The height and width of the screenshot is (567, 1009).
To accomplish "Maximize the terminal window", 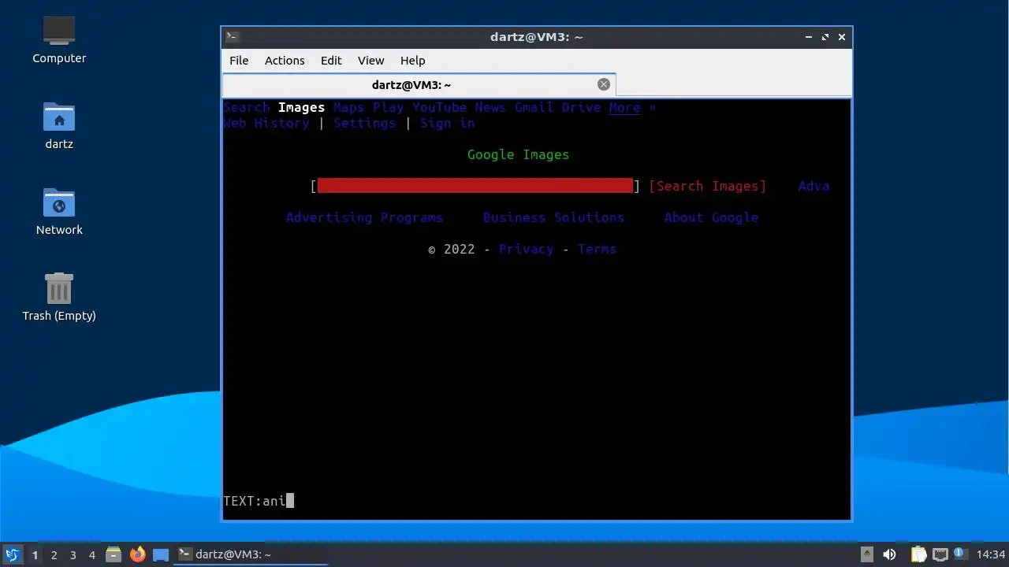I will coord(825,37).
